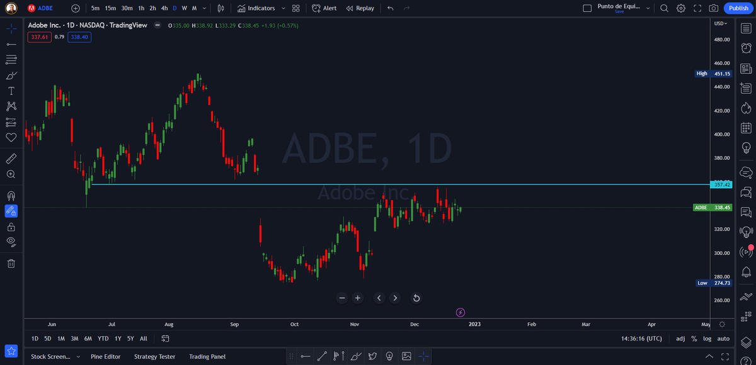Click the 338.40 buy price button
756x365 pixels.
[79, 37]
